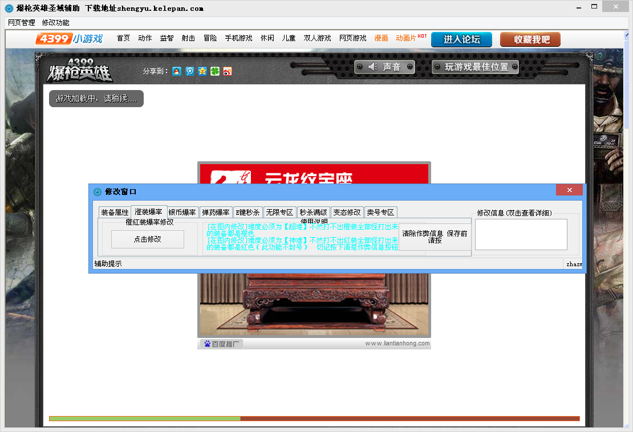633x432 pixels.
Task: Switch to the 装备属性 tab
Action: point(115,212)
